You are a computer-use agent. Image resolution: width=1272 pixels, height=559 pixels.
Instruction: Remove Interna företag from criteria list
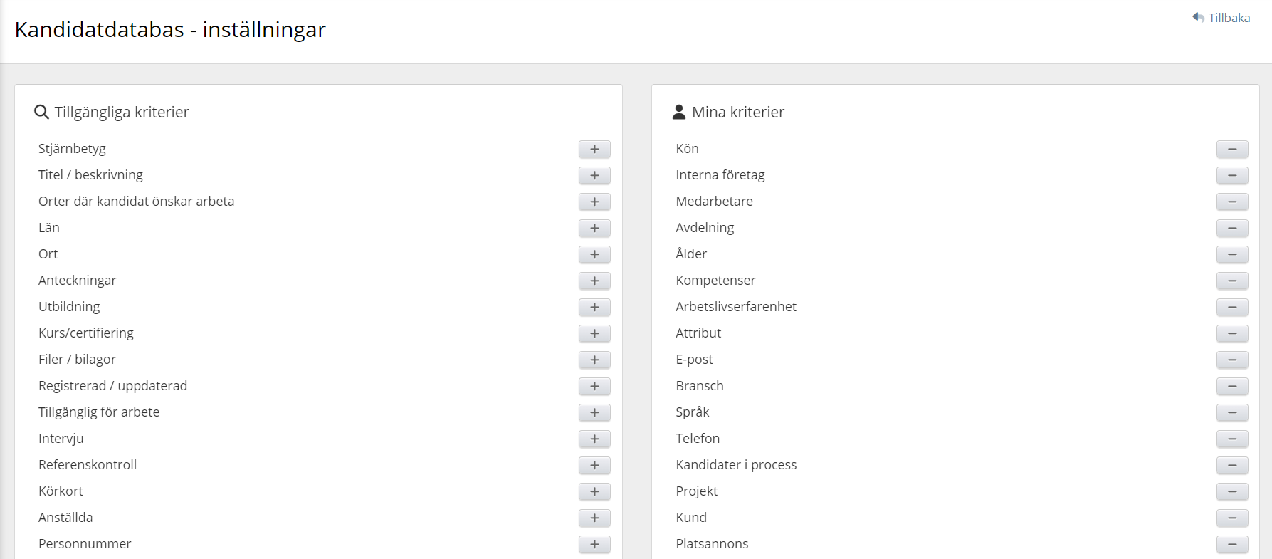coord(1231,175)
